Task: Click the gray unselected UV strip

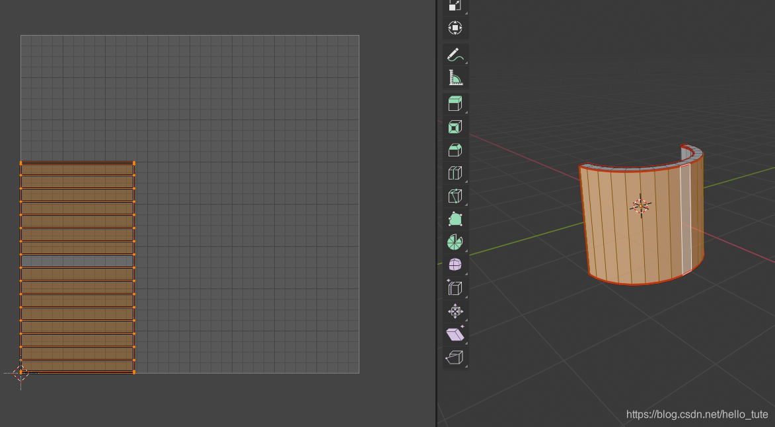Action: click(77, 261)
